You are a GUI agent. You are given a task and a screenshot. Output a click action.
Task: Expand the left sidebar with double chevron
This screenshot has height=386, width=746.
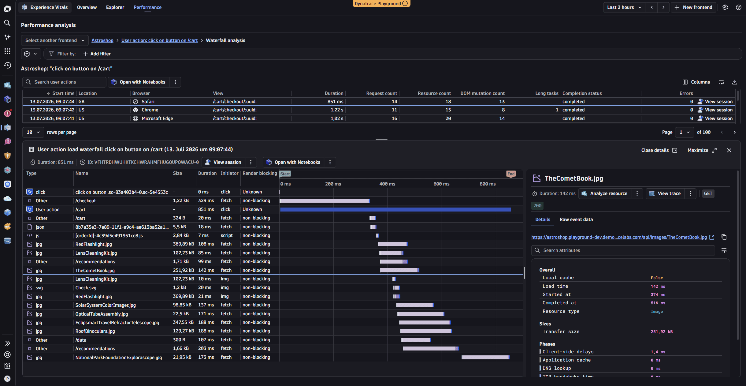tap(7, 343)
